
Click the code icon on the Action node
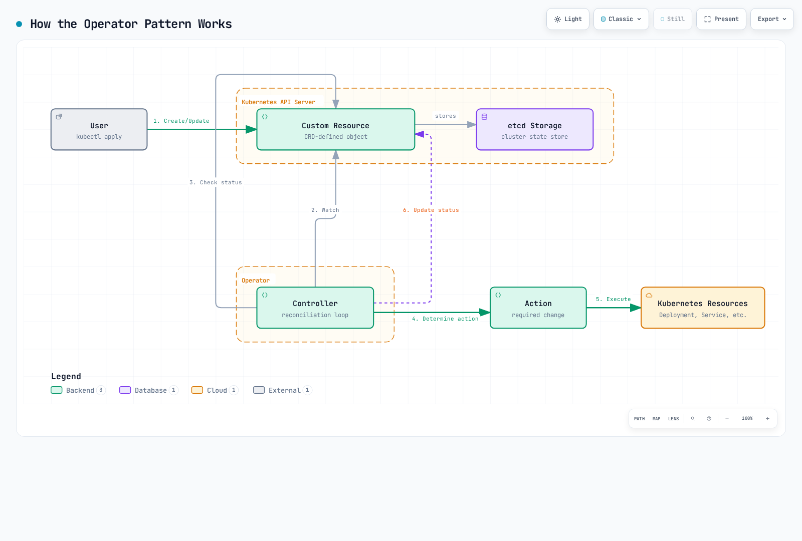coord(498,295)
